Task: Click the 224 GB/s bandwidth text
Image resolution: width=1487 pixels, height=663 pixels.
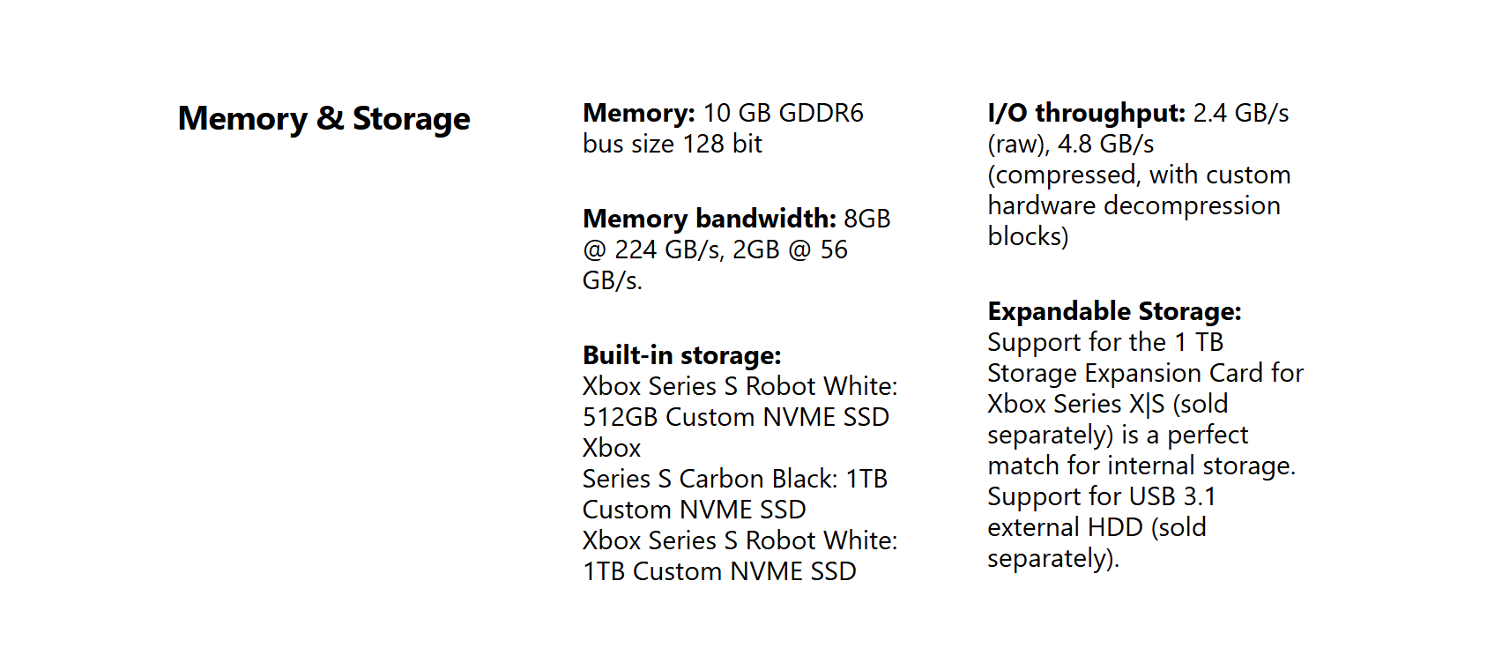Action: (x=667, y=250)
